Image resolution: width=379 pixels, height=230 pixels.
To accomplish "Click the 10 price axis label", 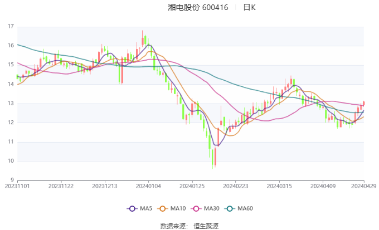I will tap(11, 161).
